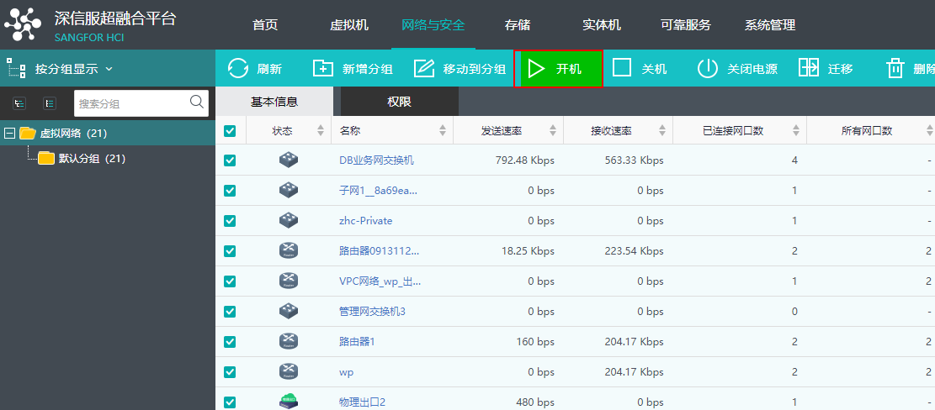Uncheck the DB业务网交换机 row checkbox

coord(230,160)
